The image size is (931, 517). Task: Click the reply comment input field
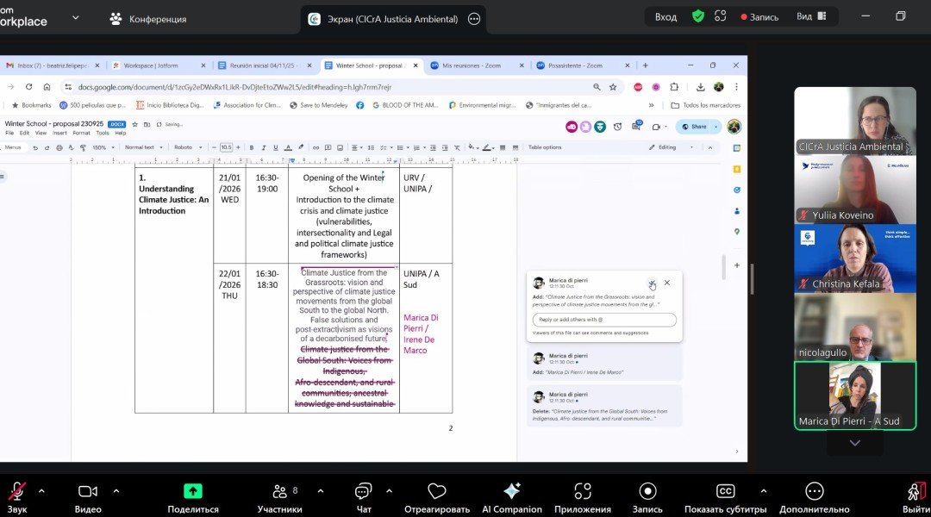click(x=603, y=321)
